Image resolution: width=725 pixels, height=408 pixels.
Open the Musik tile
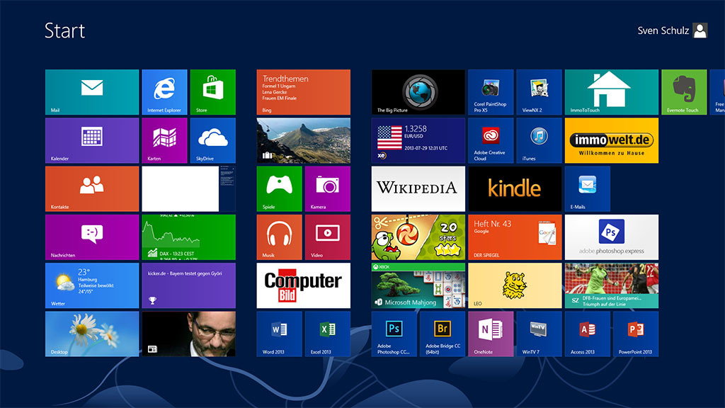pos(279,237)
